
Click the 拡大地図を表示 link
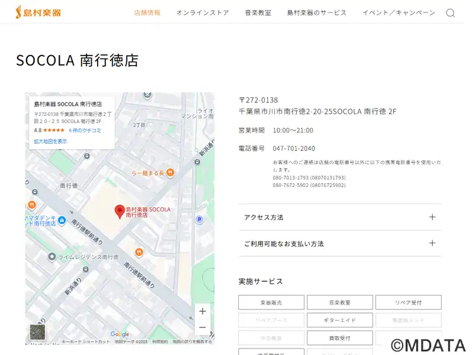pos(50,141)
